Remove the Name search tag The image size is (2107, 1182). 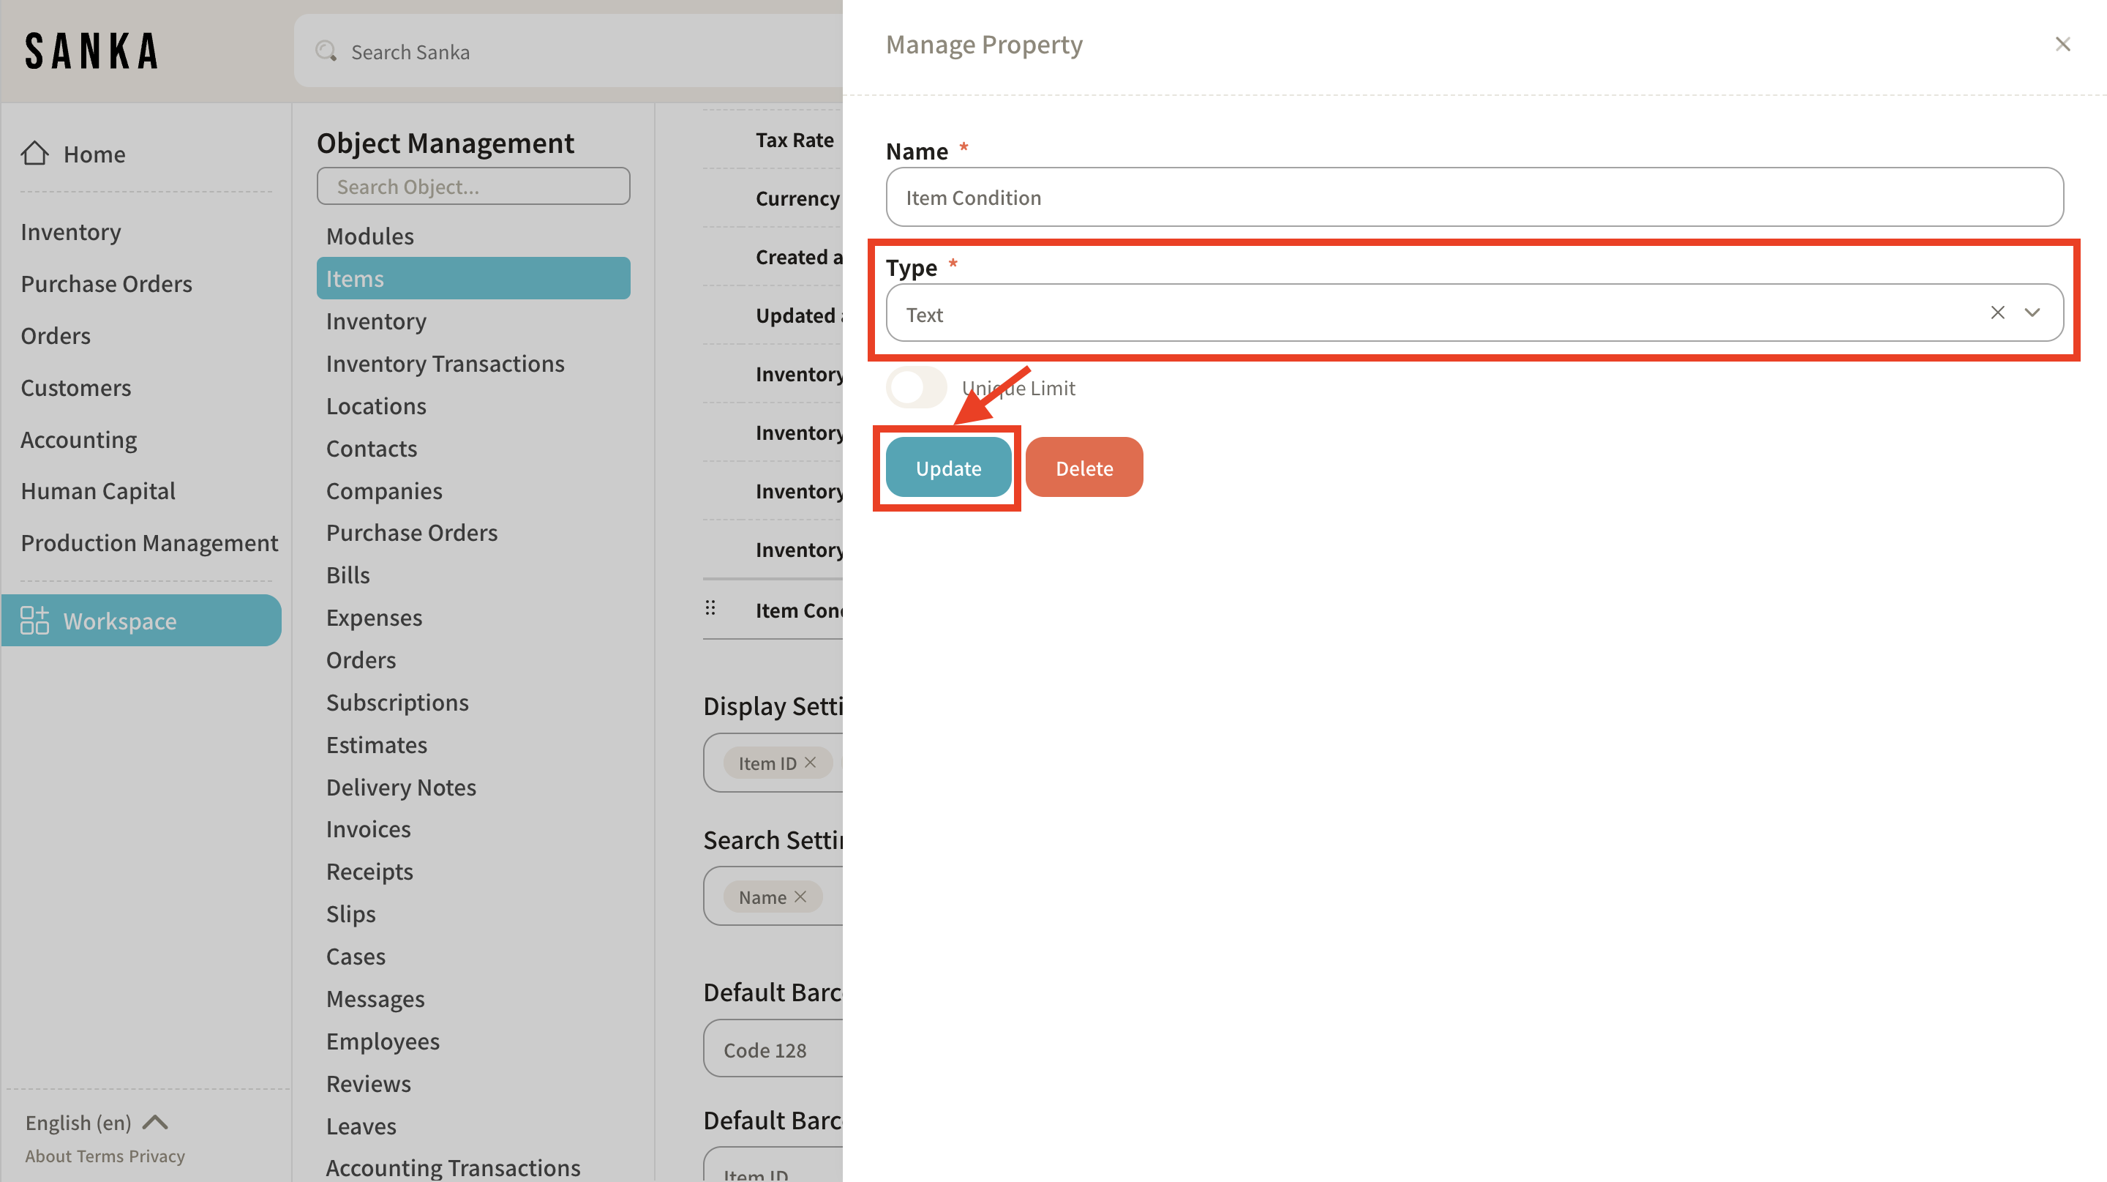800,897
